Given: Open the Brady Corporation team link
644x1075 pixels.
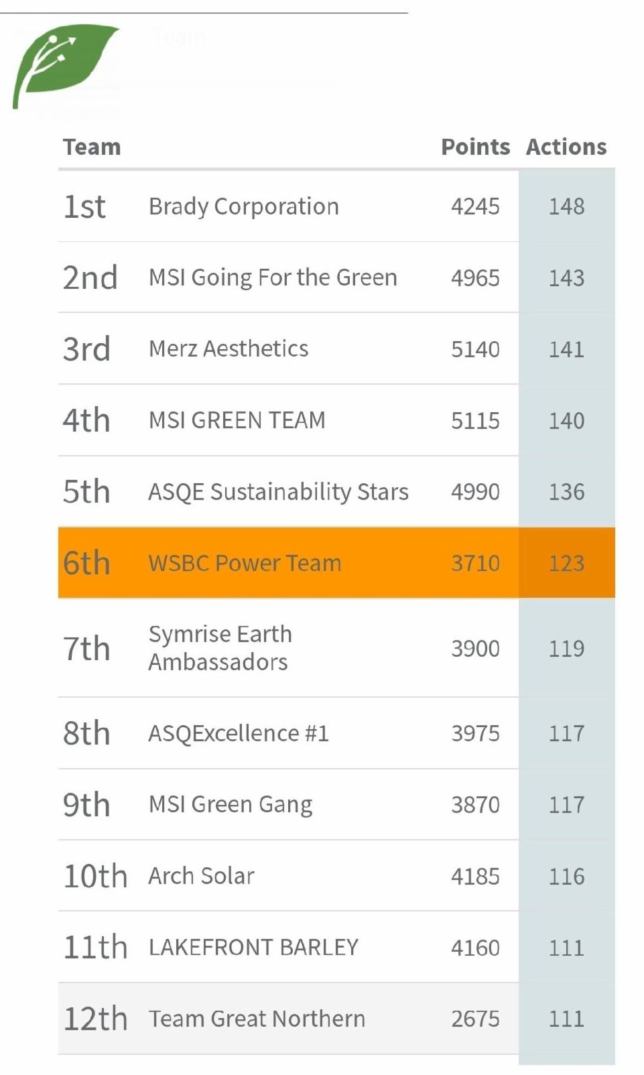Looking at the screenshot, I should [x=244, y=206].
